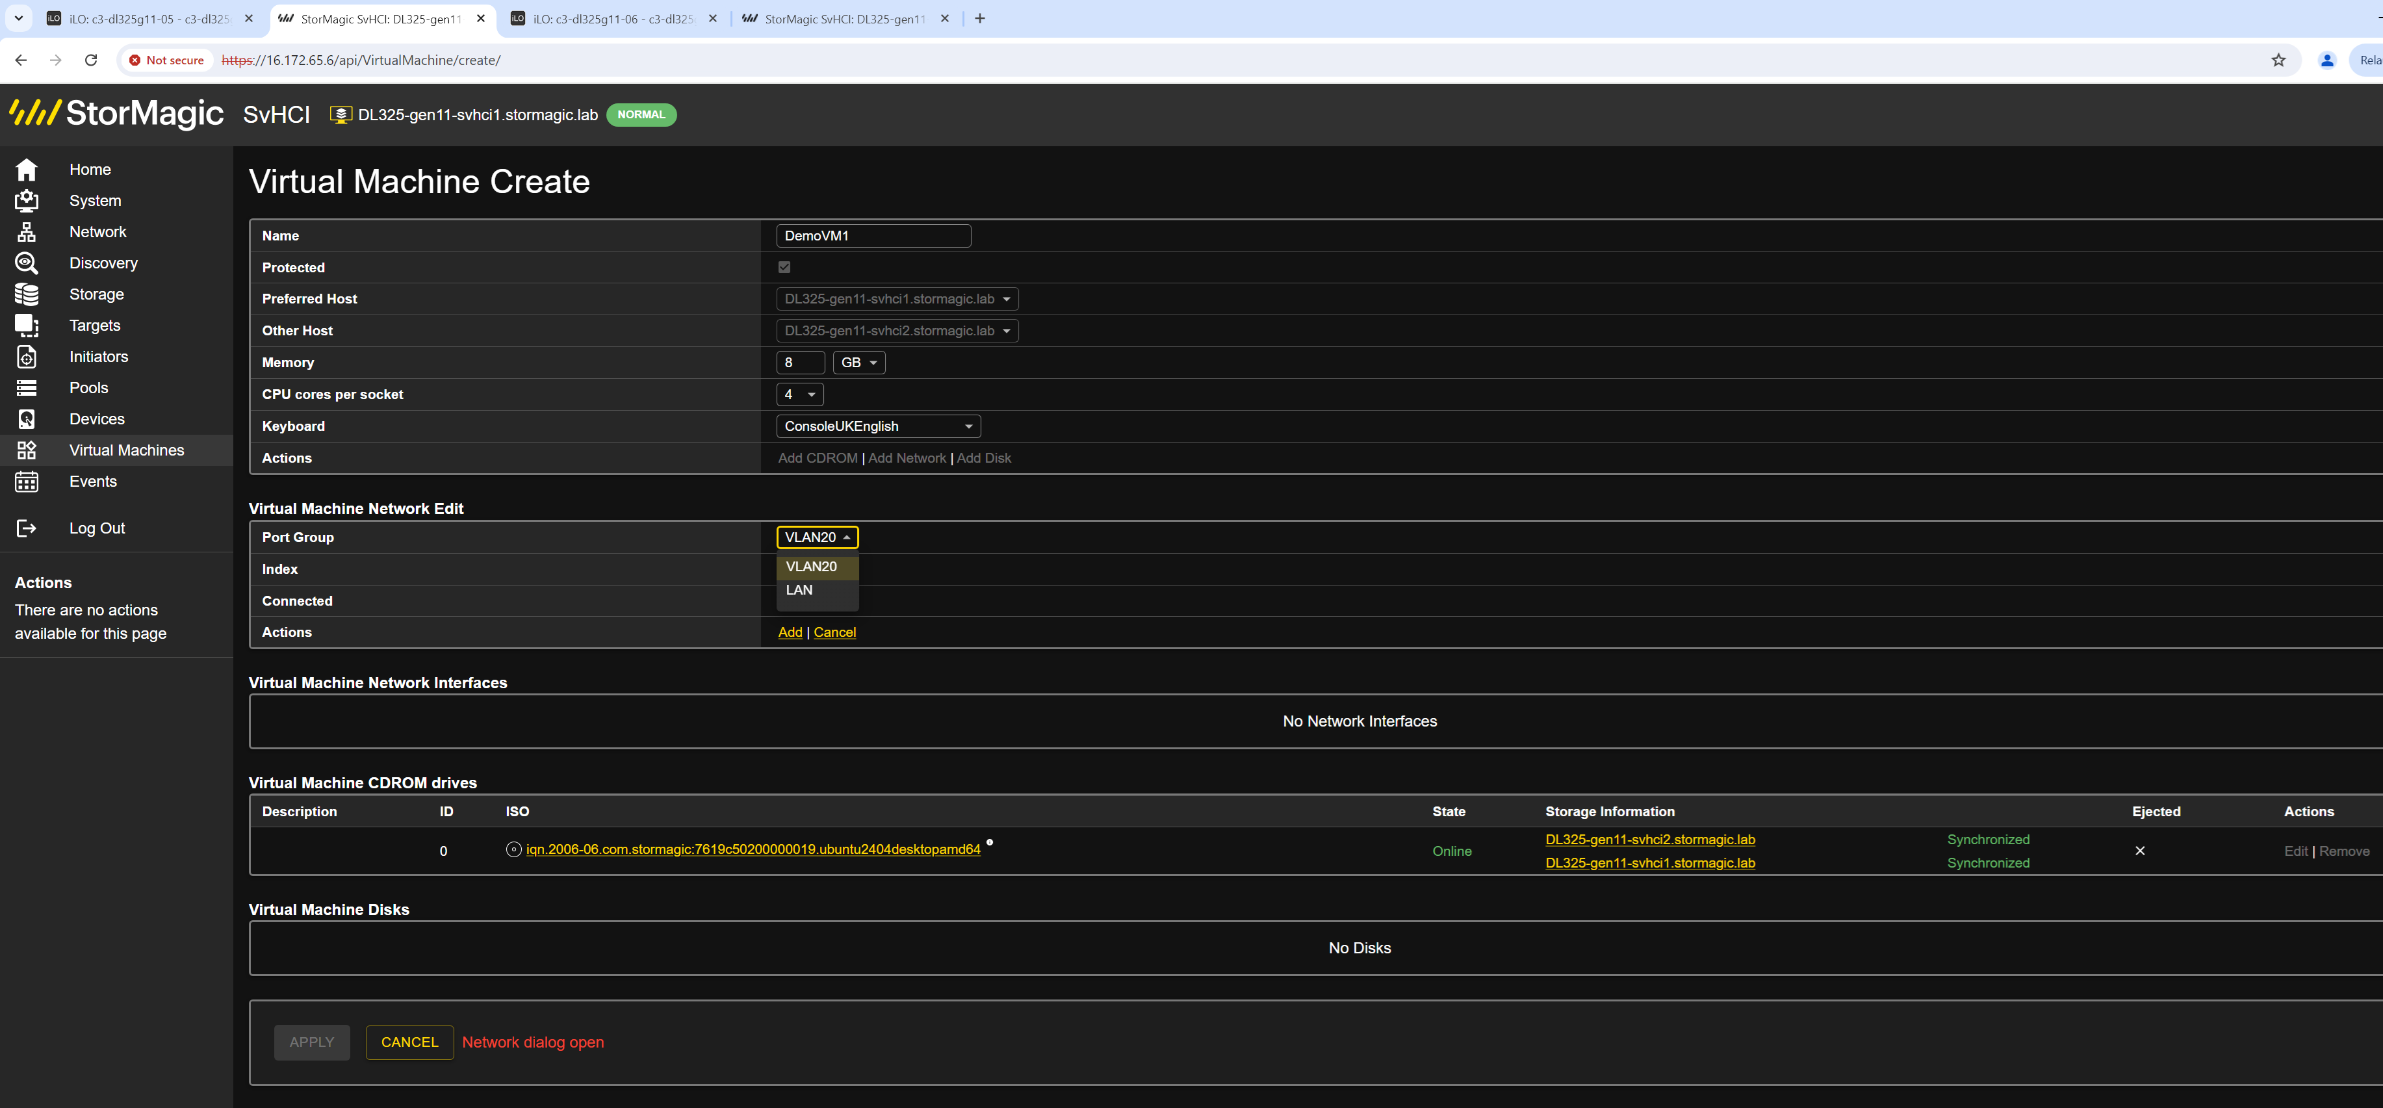Open the Events menu item
Image resolution: width=2383 pixels, height=1108 pixels.
[94, 482]
